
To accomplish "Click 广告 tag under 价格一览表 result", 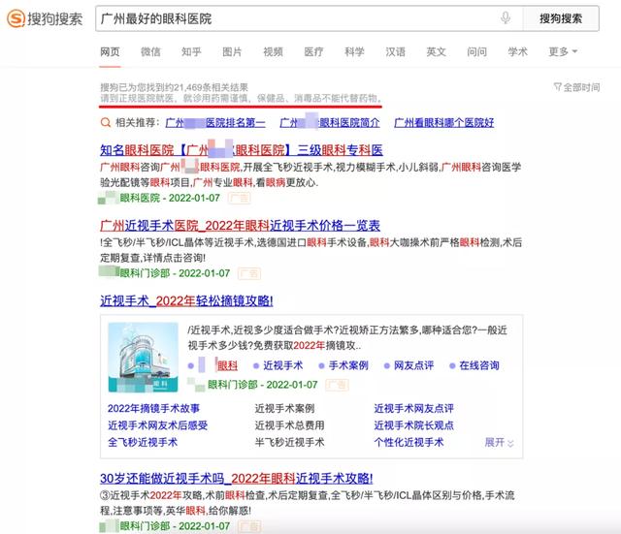I will pos(249,273).
